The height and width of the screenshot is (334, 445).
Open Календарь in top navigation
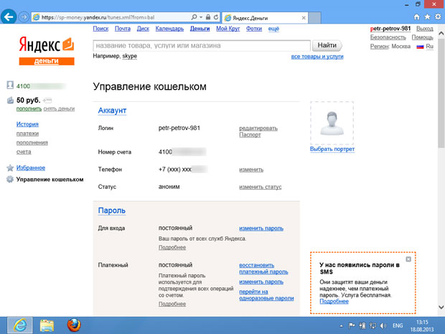pos(169,29)
